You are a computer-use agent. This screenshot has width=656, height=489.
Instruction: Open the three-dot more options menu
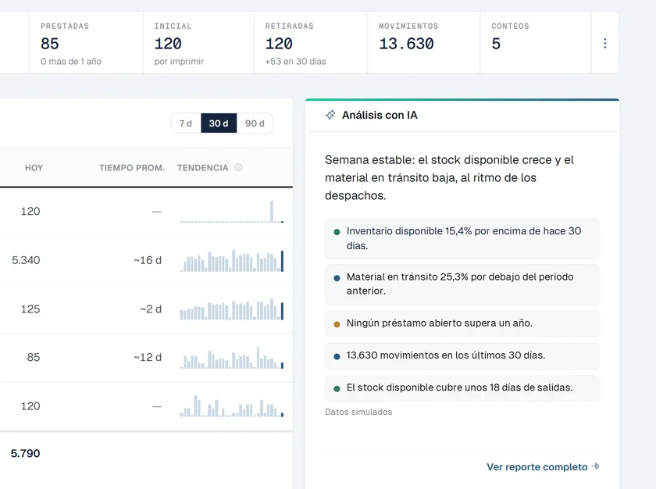(605, 44)
